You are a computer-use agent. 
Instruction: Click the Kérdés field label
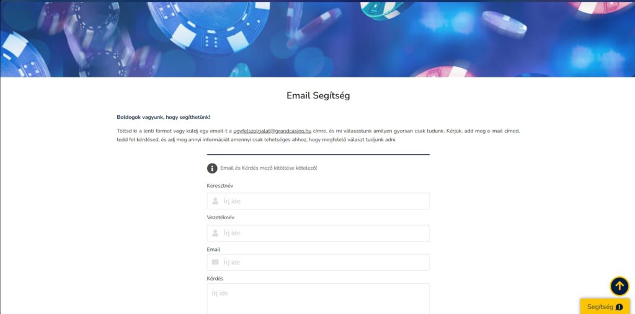coord(215,279)
